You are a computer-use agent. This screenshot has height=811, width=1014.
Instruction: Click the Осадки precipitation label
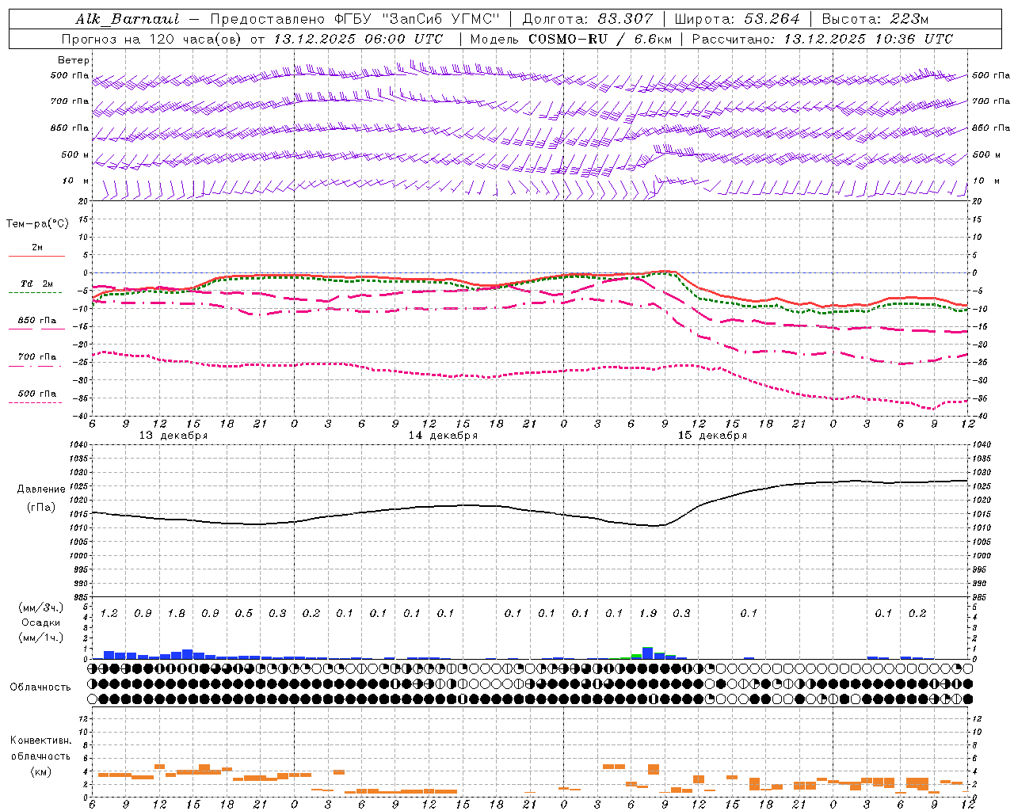point(40,623)
